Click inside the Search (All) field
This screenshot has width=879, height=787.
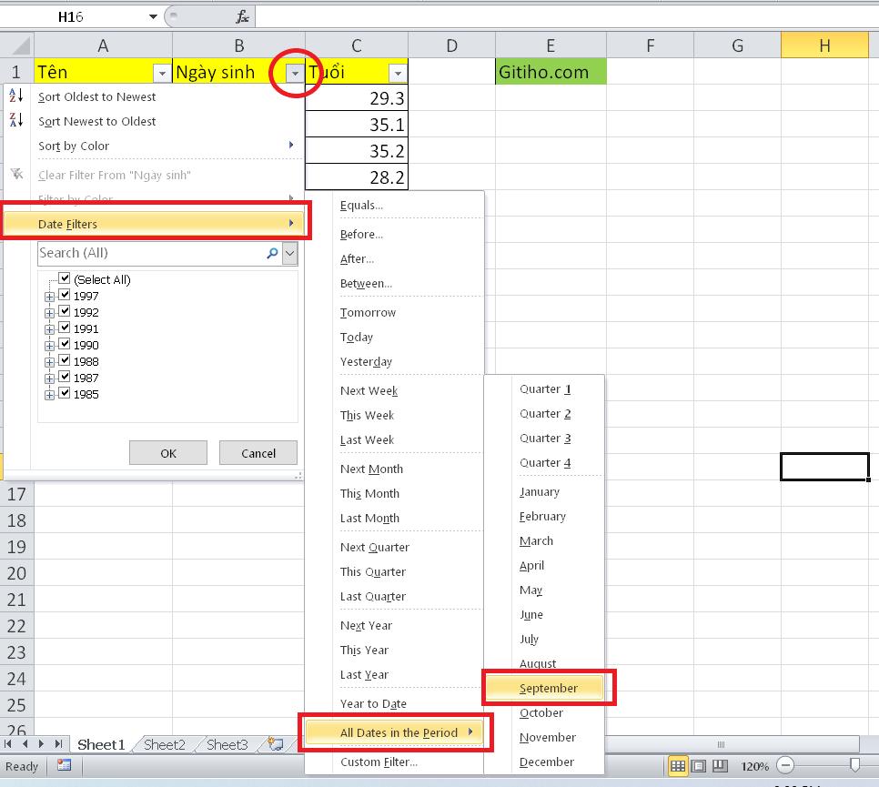[136, 253]
